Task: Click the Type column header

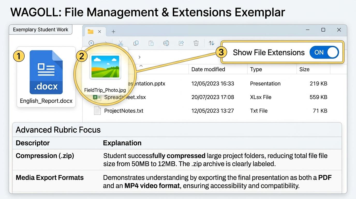Action: [x=256, y=69]
